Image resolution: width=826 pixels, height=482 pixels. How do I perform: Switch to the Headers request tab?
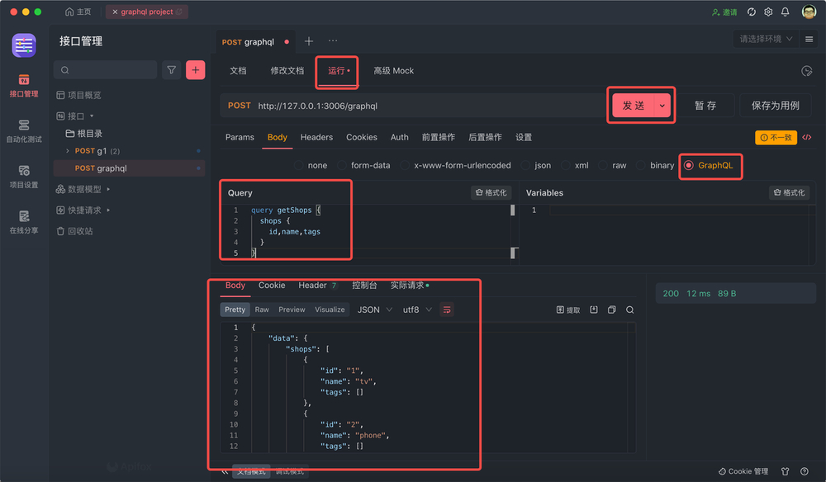point(316,137)
